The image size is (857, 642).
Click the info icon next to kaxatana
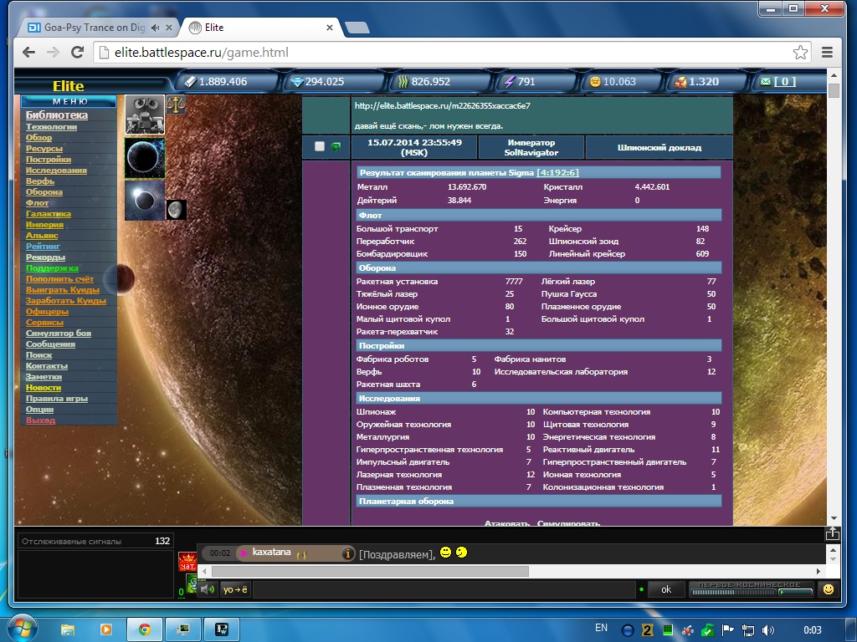tap(347, 553)
